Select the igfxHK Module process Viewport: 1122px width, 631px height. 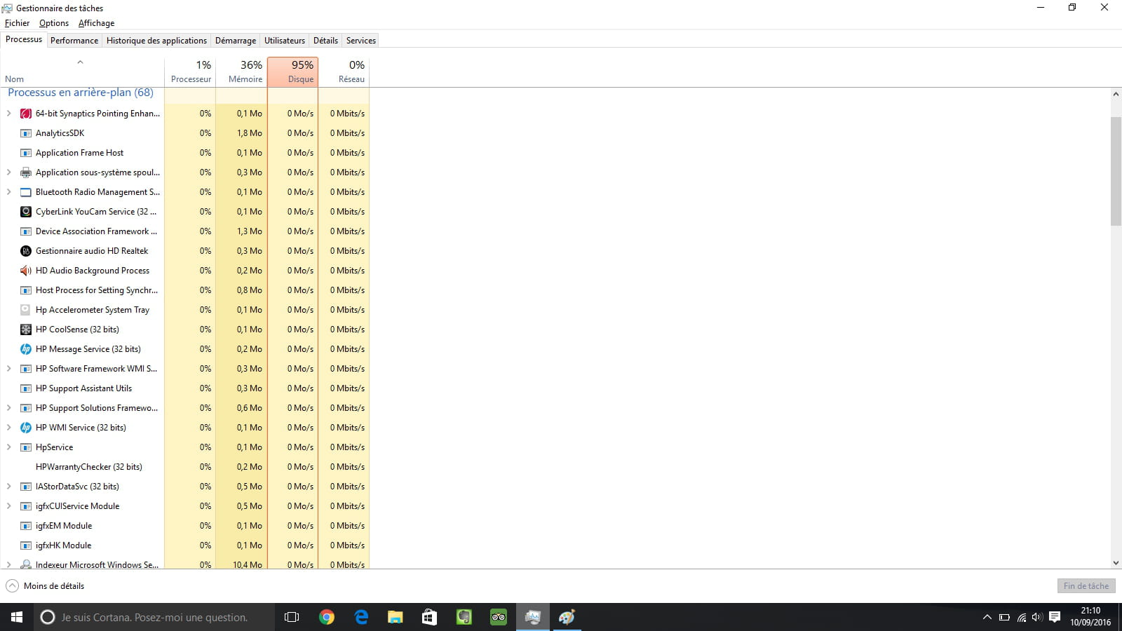click(x=184, y=545)
